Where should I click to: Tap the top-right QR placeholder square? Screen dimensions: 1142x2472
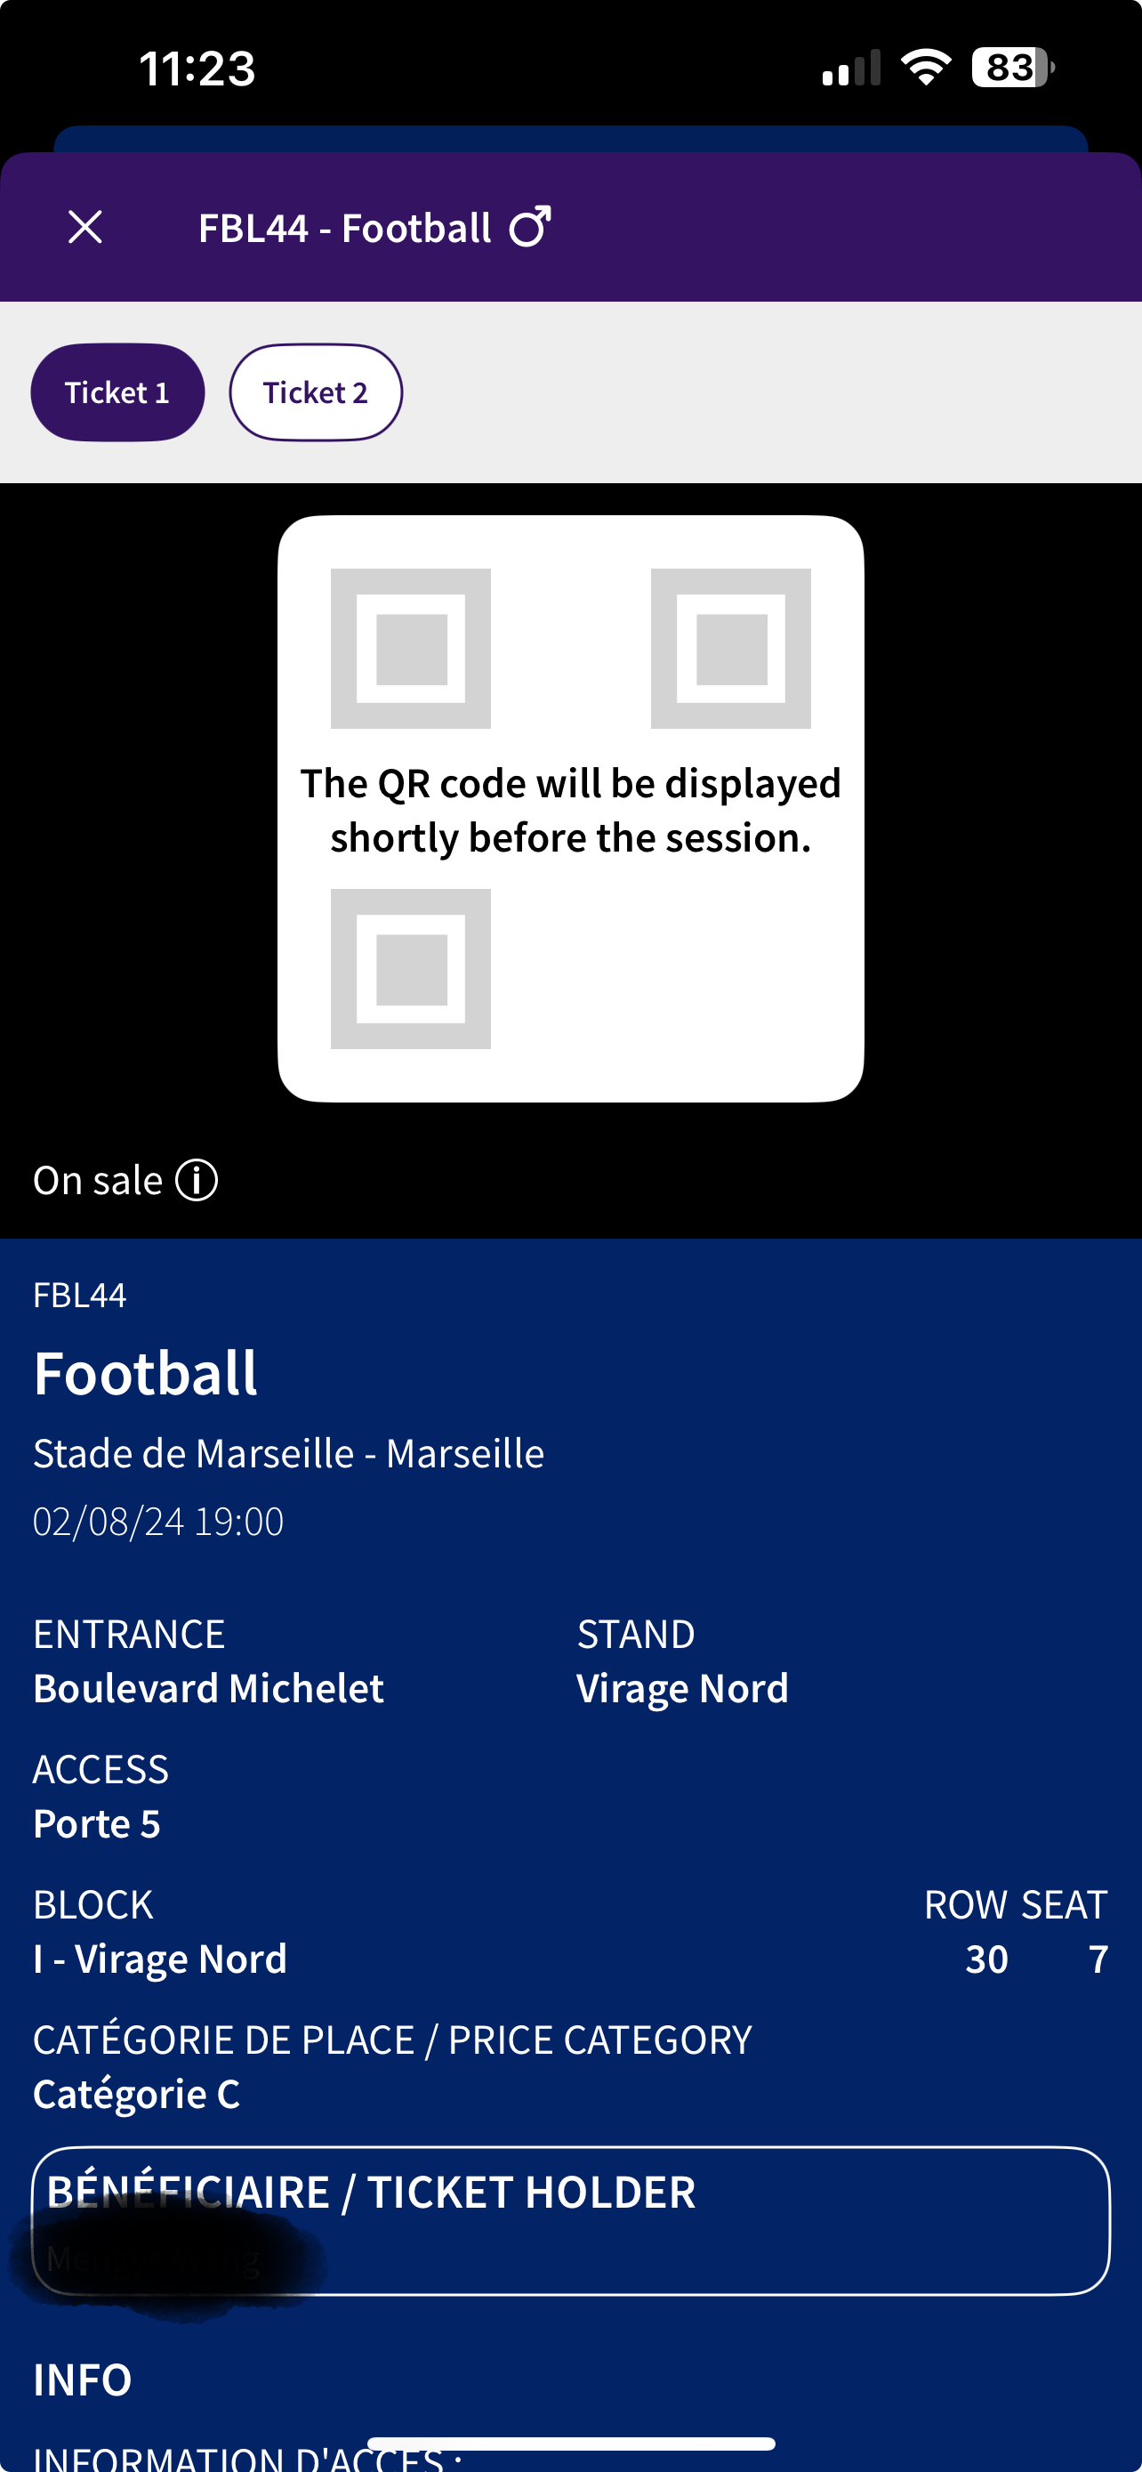(x=731, y=649)
